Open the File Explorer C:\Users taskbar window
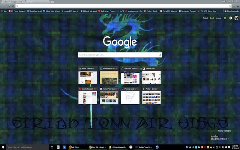 pos(118,147)
